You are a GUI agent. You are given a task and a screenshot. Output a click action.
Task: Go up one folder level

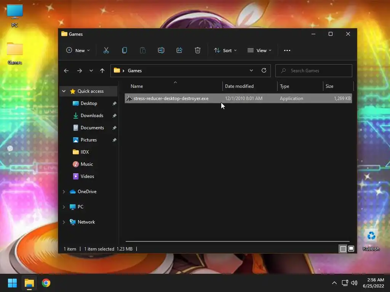pos(102,71)
